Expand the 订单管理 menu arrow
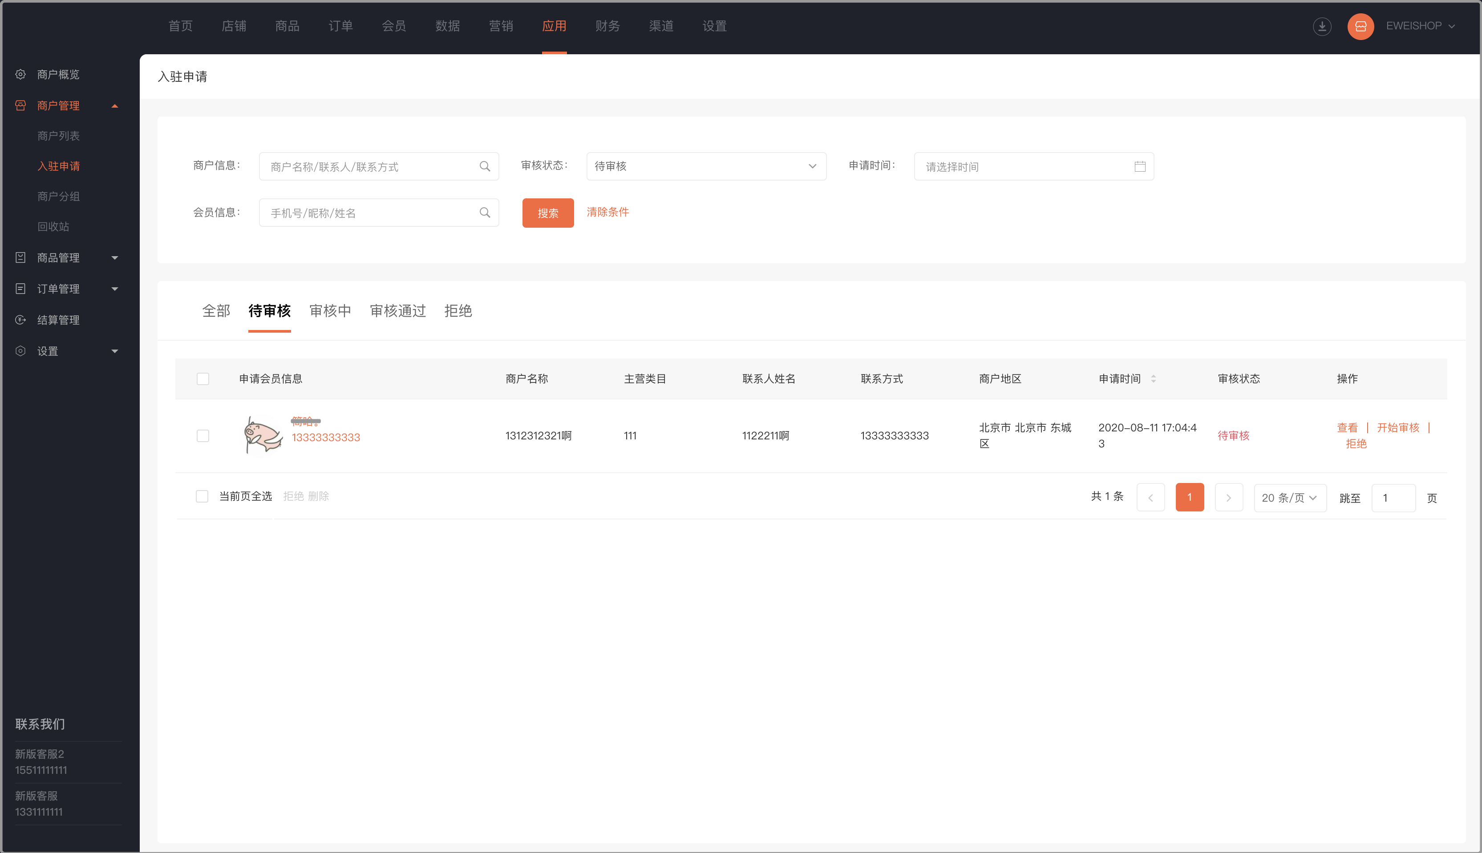The width and height of the screenshot is (1482, 853). [115, 288]
